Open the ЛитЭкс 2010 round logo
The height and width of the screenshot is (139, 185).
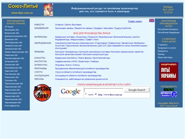coord(43,93)
